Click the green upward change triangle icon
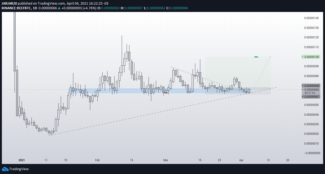This screenshot has width=325, height=174. (x=59, y=8)
